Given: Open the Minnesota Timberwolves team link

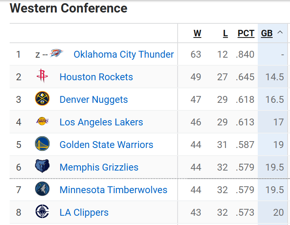Looking at the screenshot, I should 113,190.
